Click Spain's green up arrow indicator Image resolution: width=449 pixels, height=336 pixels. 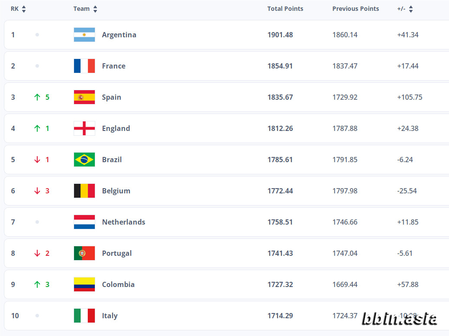click(37, 97)
